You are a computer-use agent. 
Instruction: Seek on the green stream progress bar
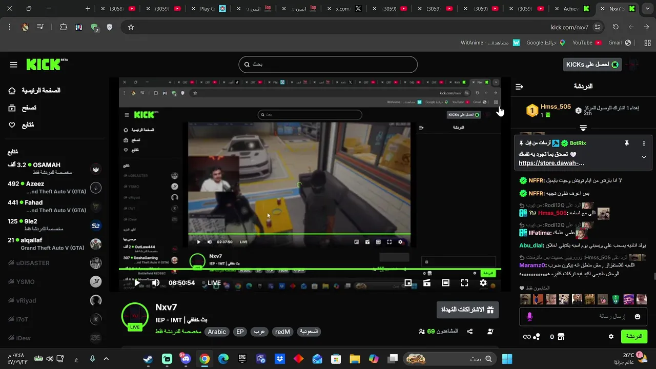tap(310, 269)
